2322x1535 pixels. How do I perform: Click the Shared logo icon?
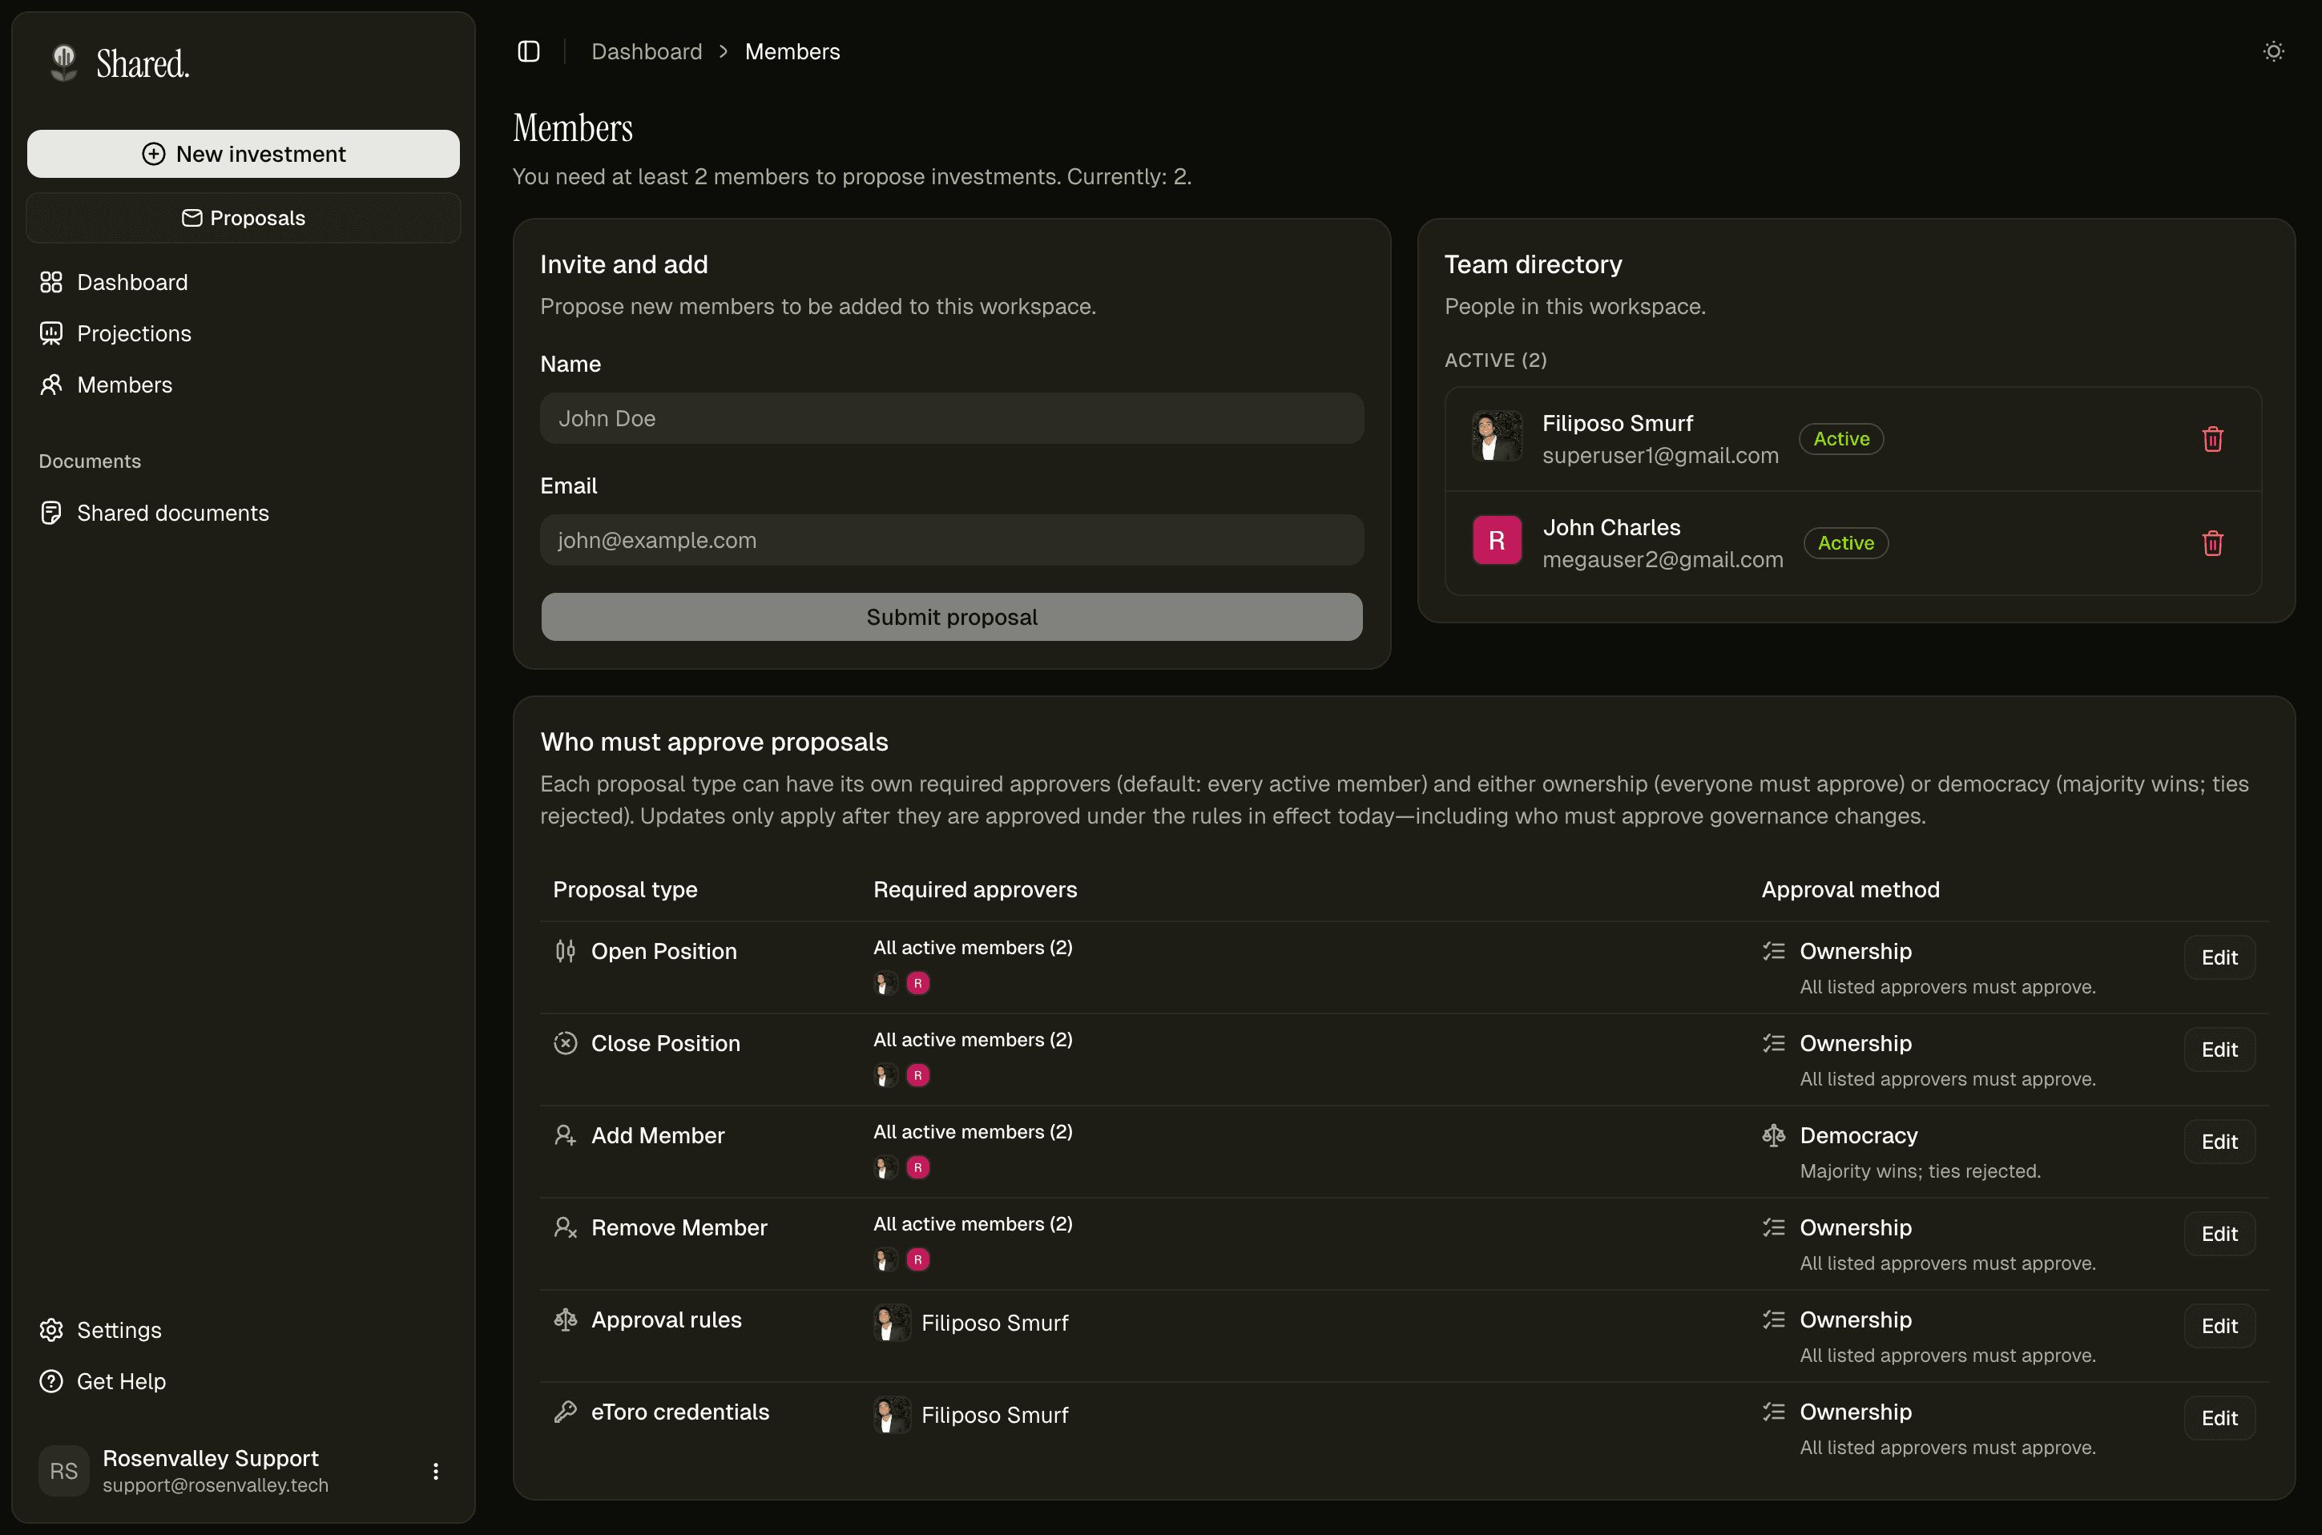click(65, 62)
